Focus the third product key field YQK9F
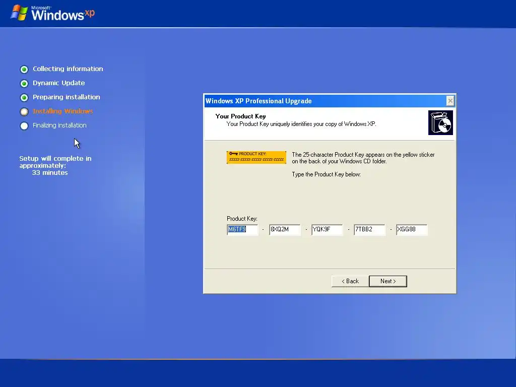The height and width of the screenshot is (387, 516). pyautogui.click(x=327, y=229)
